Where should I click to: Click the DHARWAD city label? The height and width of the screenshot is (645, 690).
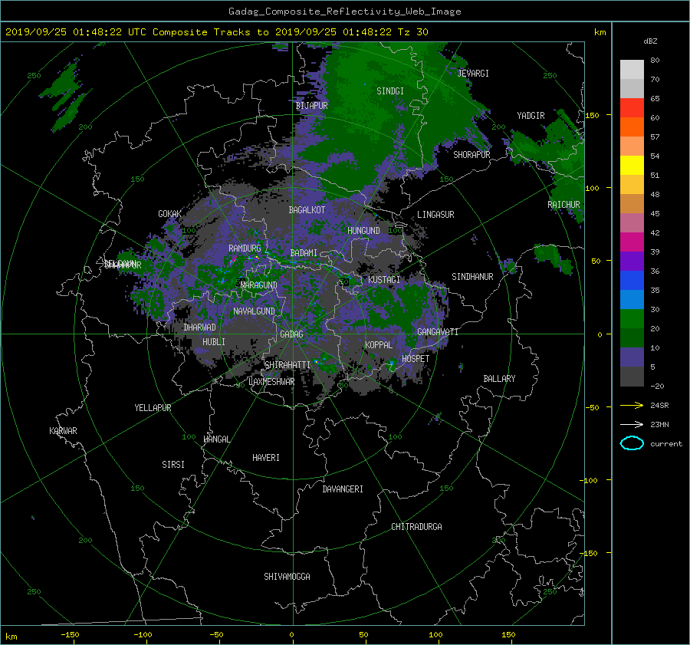[x=200, y=327]
